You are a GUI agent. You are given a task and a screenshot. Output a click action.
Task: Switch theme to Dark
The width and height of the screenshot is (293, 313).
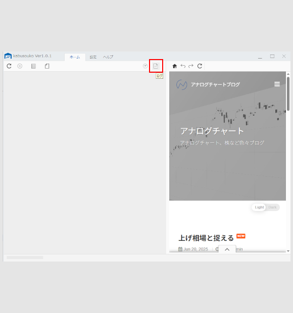pyautogui.click(x=272, y=207)
